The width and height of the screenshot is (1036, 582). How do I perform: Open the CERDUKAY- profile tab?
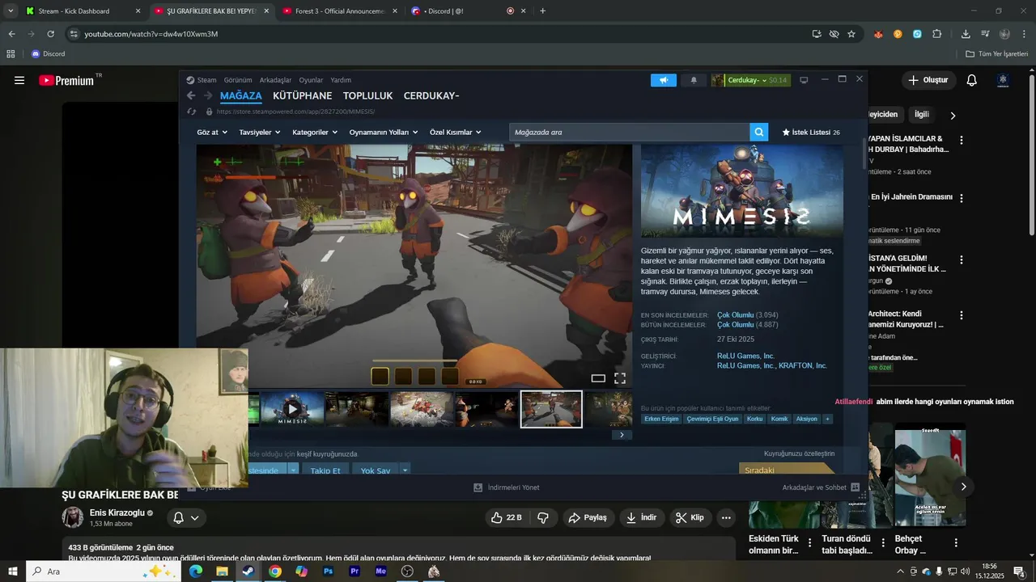tap(431, 95)
